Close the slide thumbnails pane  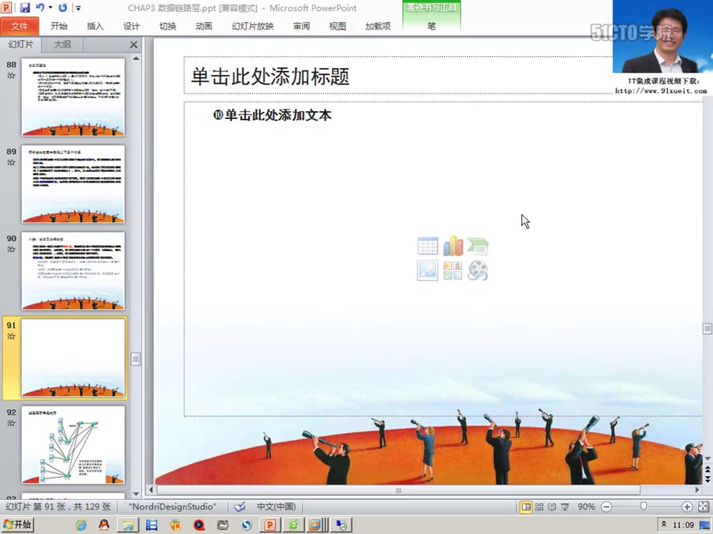pos(134,44)
